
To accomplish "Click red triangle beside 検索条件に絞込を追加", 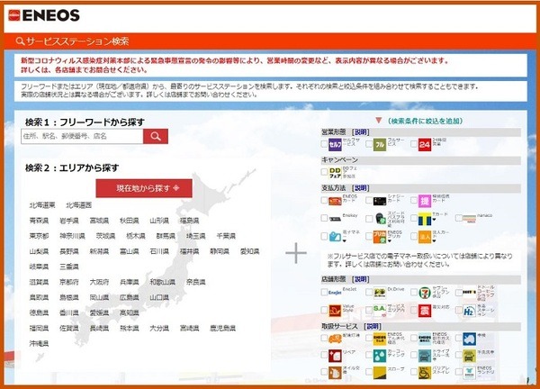I will point(379,121).
